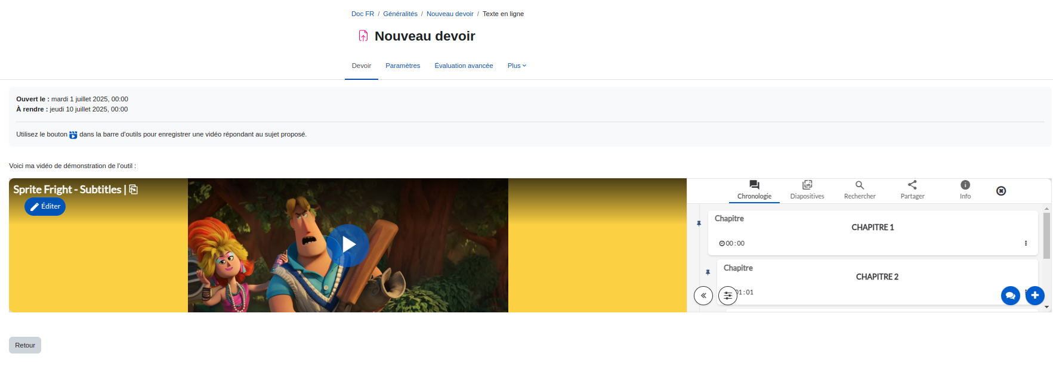The width and height of the screenshot is (1053, 369).
Task: Open the Paramètres tab
Action: [403, 66]
